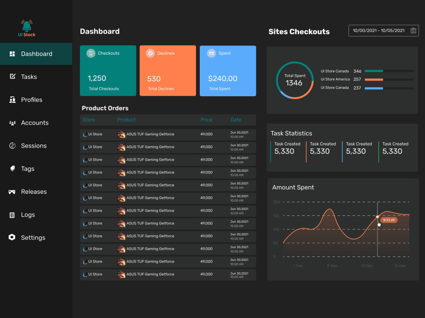Screen dimensions: 425x318
Task: Click the date range 10/00/2021 - 10/05/2021 field
Action: pyautogui.click(x=383, y=31)
